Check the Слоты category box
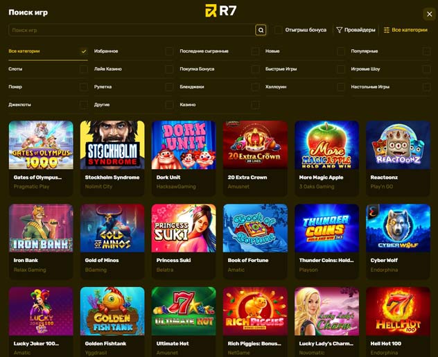Image resolution: width=438 pixels, height=357 pixels. tap(84, 69)
